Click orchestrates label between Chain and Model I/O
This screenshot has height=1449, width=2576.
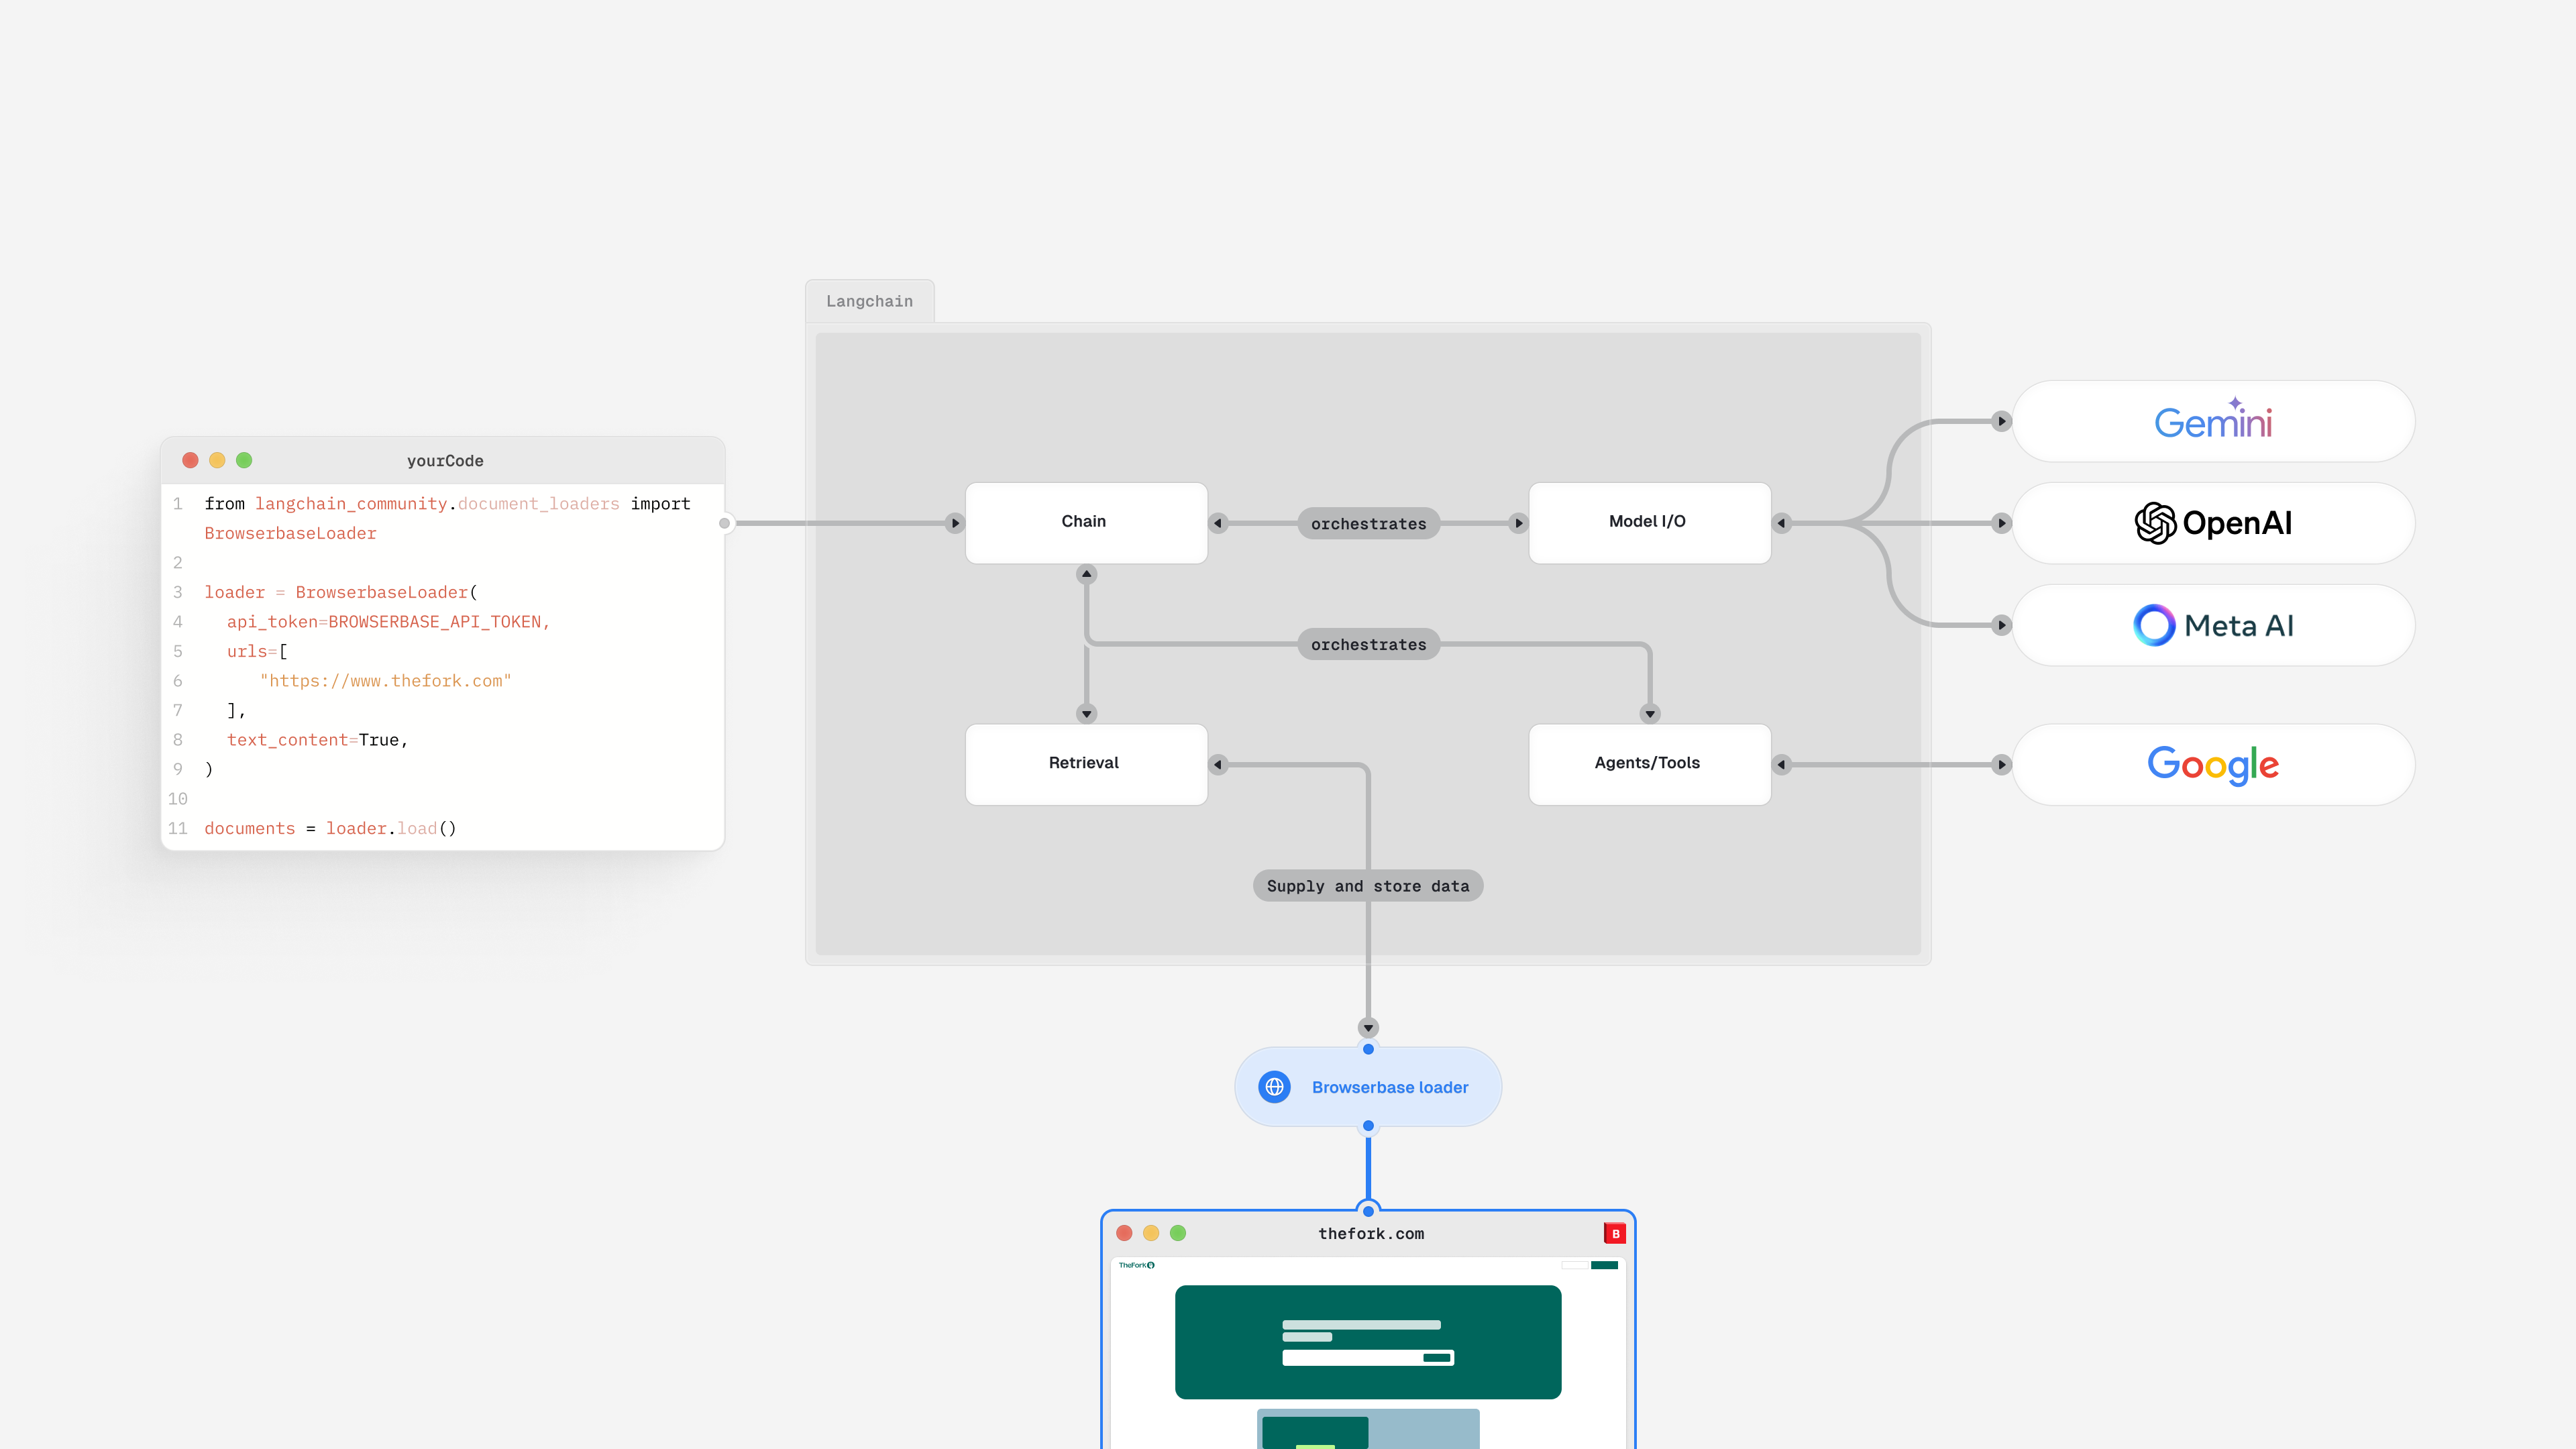1368,524
